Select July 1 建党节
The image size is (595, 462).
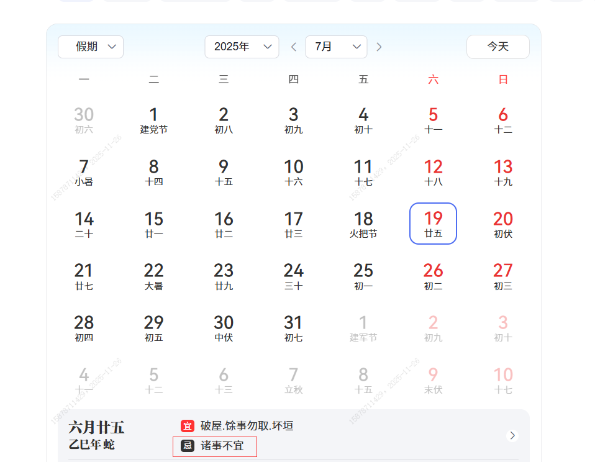[x=153, y=120]
